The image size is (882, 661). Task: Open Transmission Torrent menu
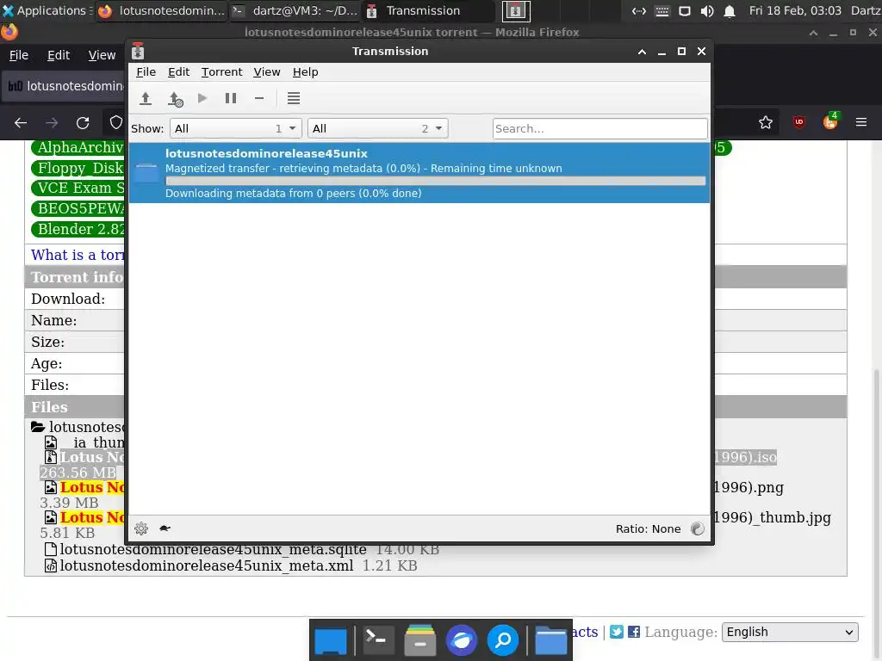221,72
